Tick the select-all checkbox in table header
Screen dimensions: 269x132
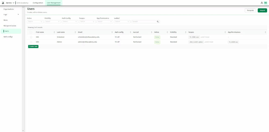pos(31,32)
